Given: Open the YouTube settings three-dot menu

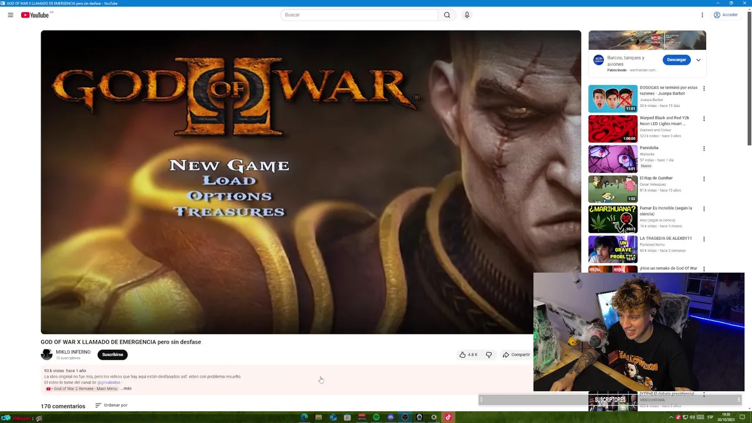Looking at the screenshot, I should 702,15.
